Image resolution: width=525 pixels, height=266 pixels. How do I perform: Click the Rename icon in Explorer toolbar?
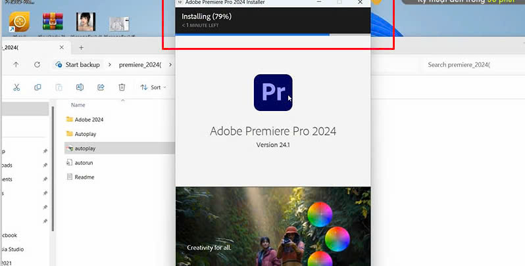point(80,87)
